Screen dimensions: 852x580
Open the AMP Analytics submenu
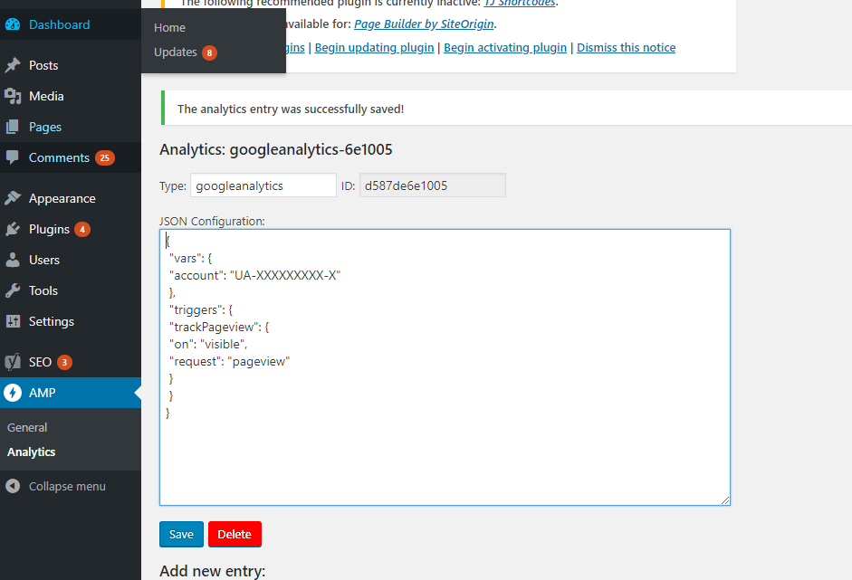pyautogui.click(x=31, y=452)
